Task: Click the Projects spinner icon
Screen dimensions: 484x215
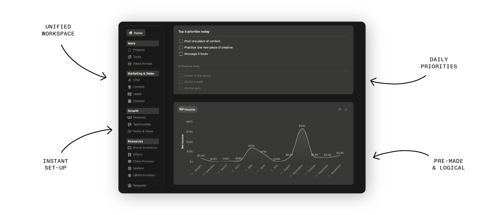Action: [x=130, y=50]
